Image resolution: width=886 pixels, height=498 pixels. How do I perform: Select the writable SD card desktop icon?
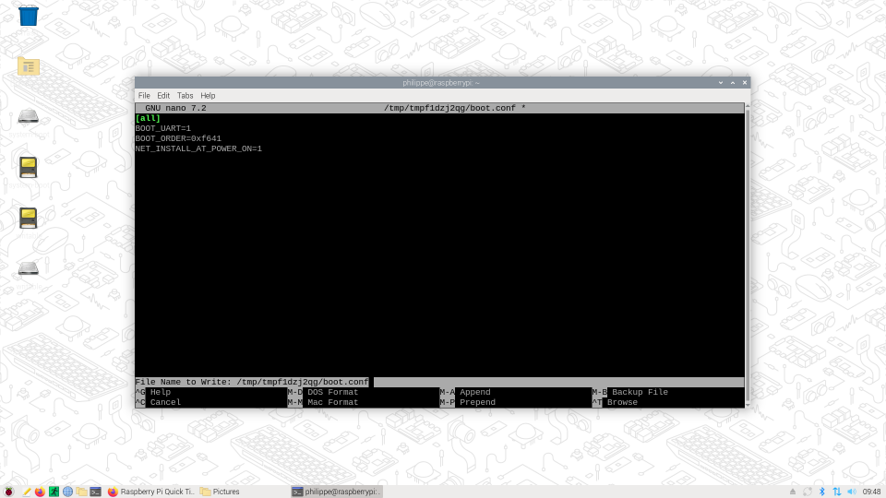coord(29,218)
